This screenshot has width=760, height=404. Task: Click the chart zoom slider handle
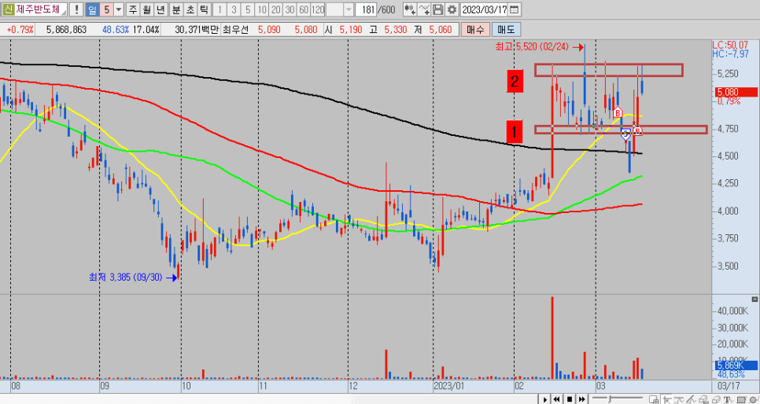click(610, 399)
